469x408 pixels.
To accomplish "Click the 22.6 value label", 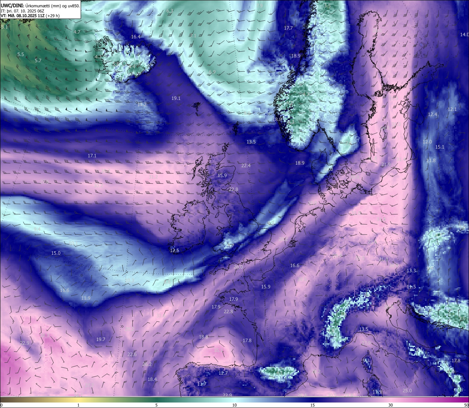I will 132,355.
